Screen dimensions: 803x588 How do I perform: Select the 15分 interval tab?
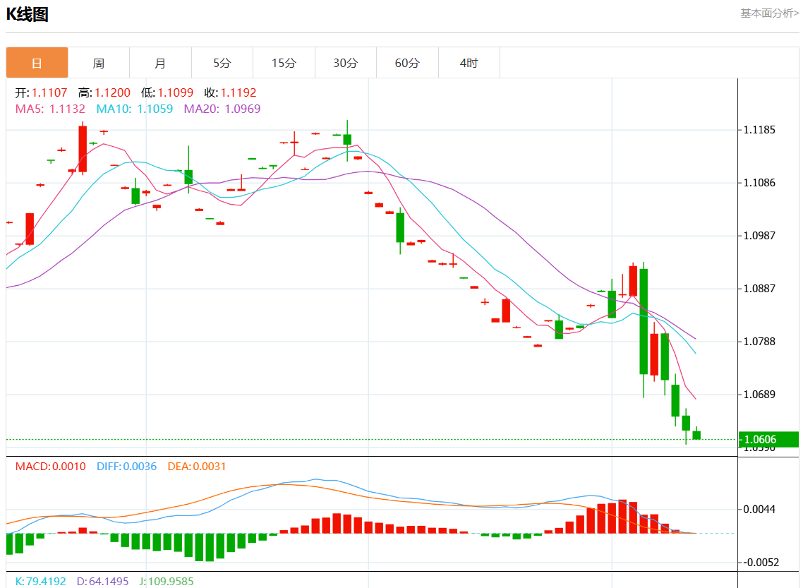[x=284, y=63]
